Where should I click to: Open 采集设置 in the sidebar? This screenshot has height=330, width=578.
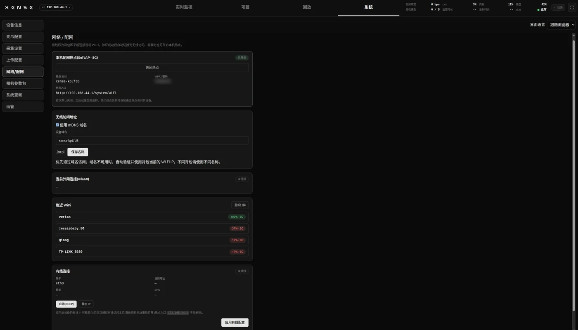point(23,48)
